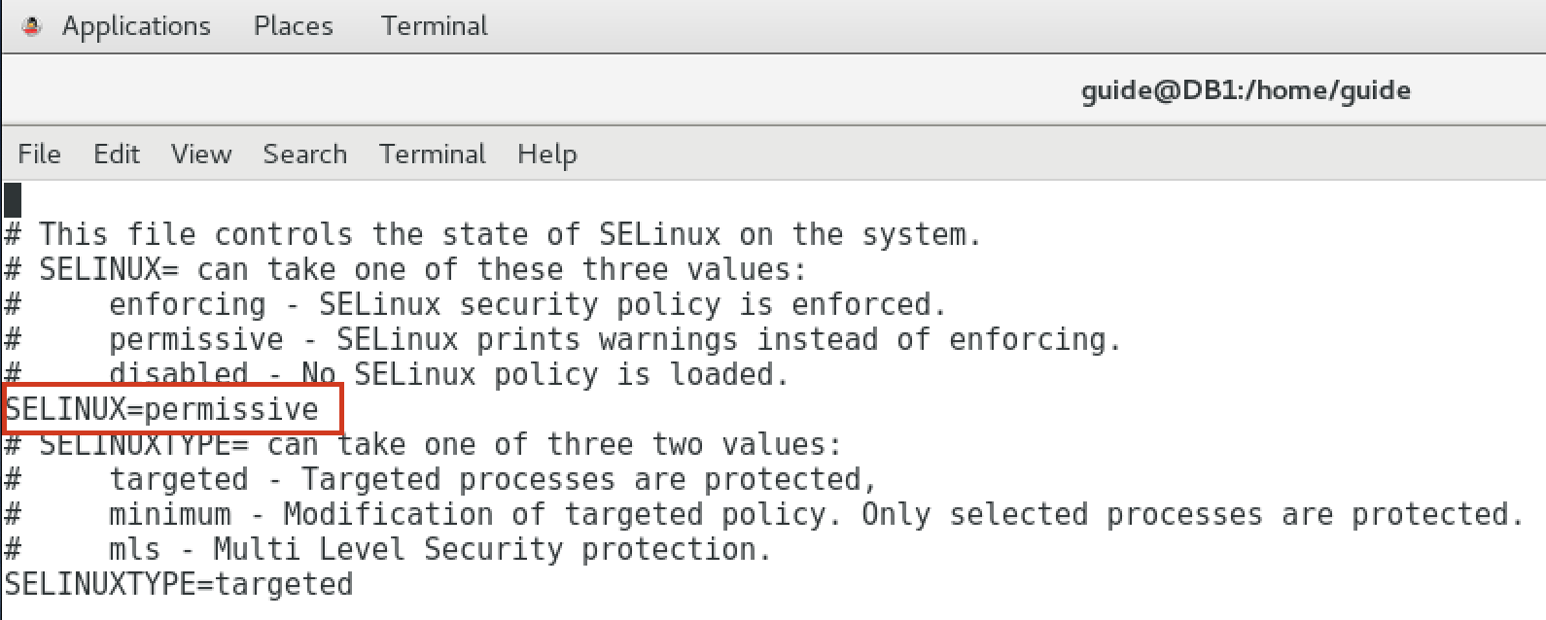Open the Applications menu
The height and width of the screenshot is (620, 1546).
136,26
